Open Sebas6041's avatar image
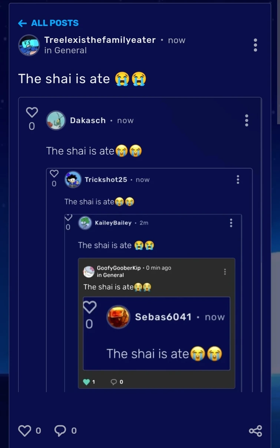This screenshot has height=448, width=280. [118, 317]
